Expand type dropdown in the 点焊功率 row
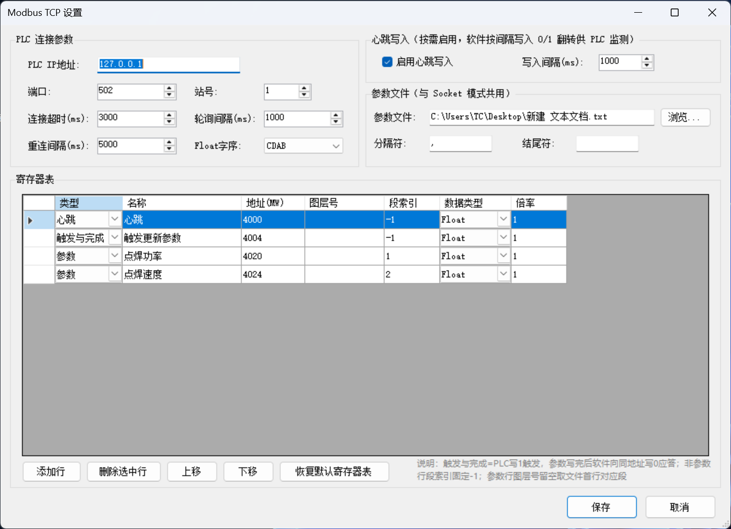The height and width of the screenshot is (529, 731). coord(115,256)
